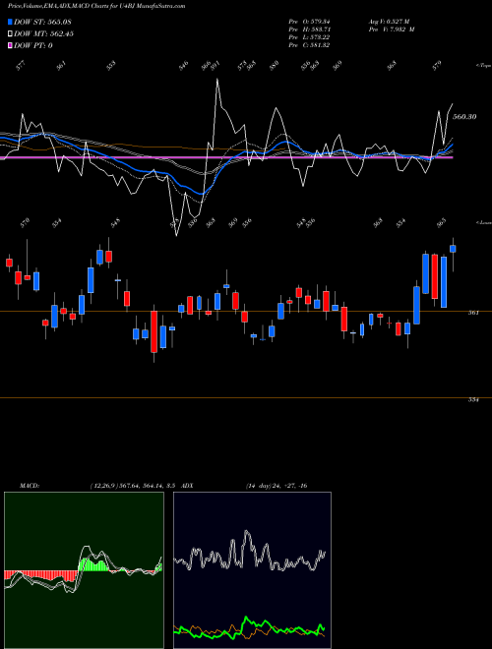Click the MACD (12,26,9) parameter values
Image resolution: width=492 pixels, height=649 pixels.
(x=134, y=486)
